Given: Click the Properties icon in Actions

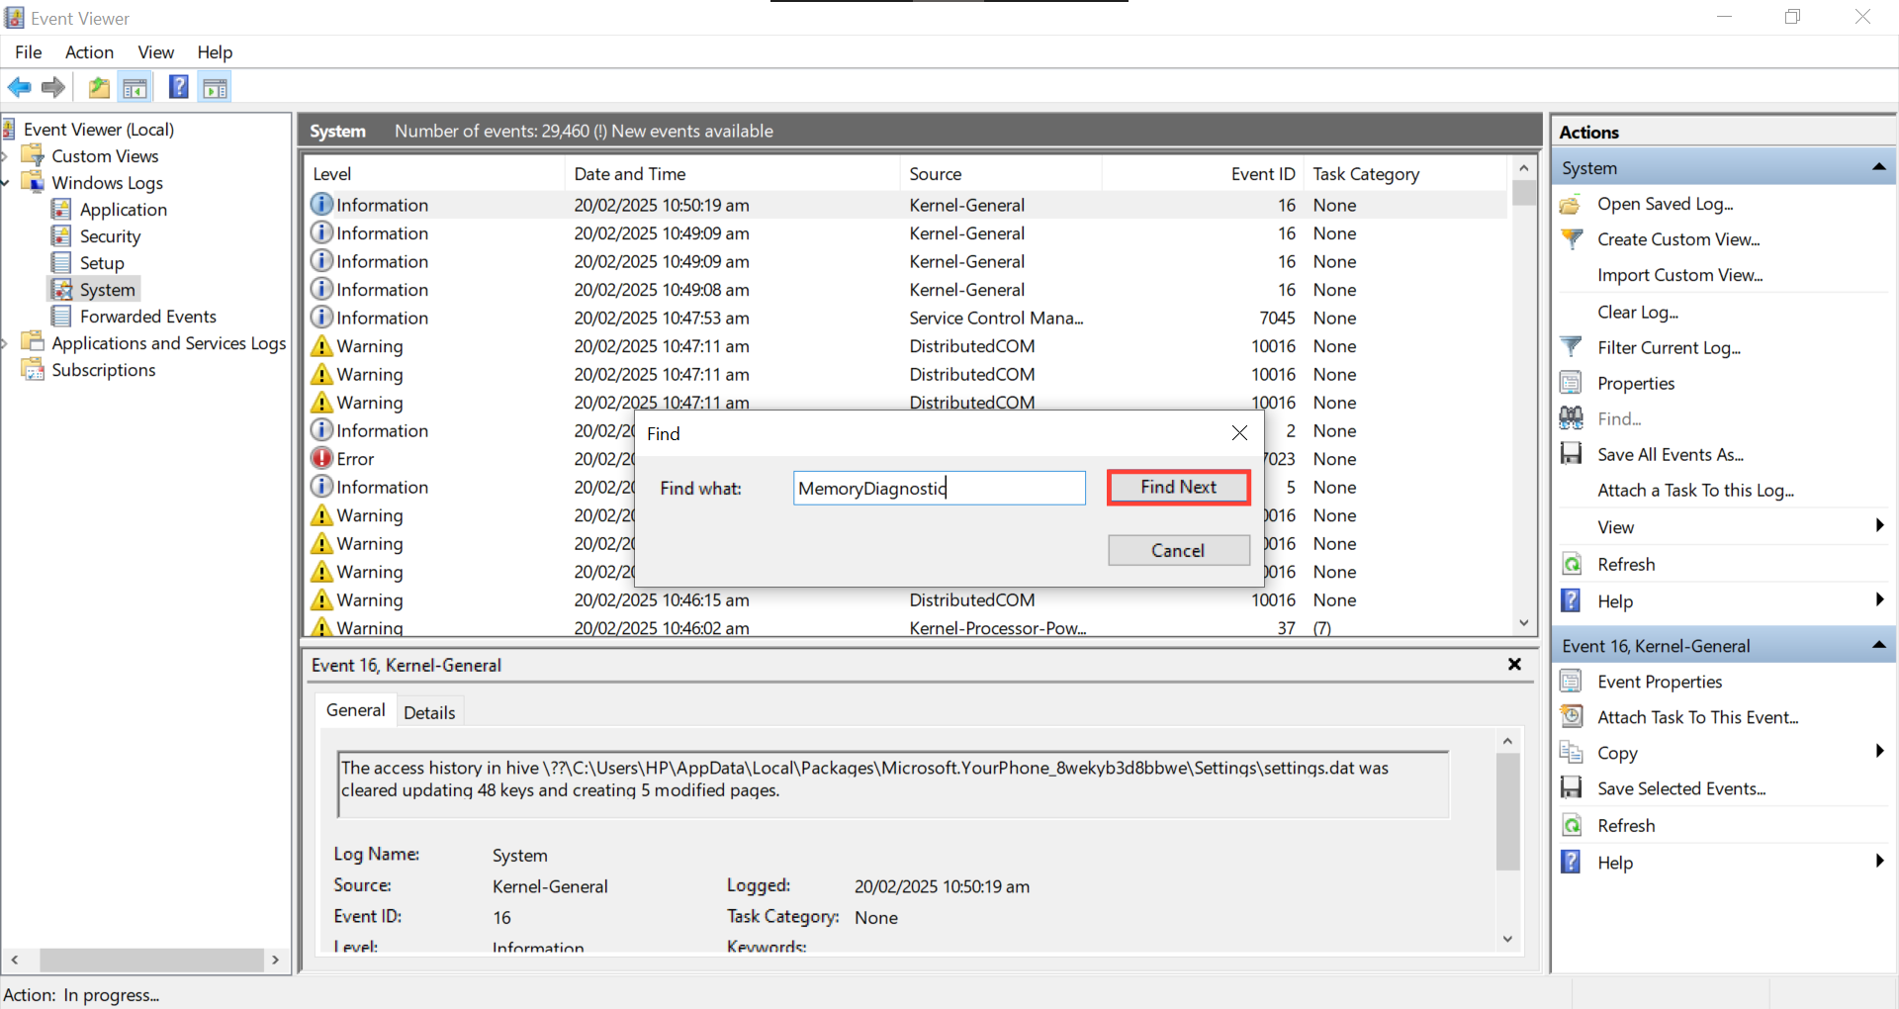Looking at the screenshot, I should coord(1571,383).
